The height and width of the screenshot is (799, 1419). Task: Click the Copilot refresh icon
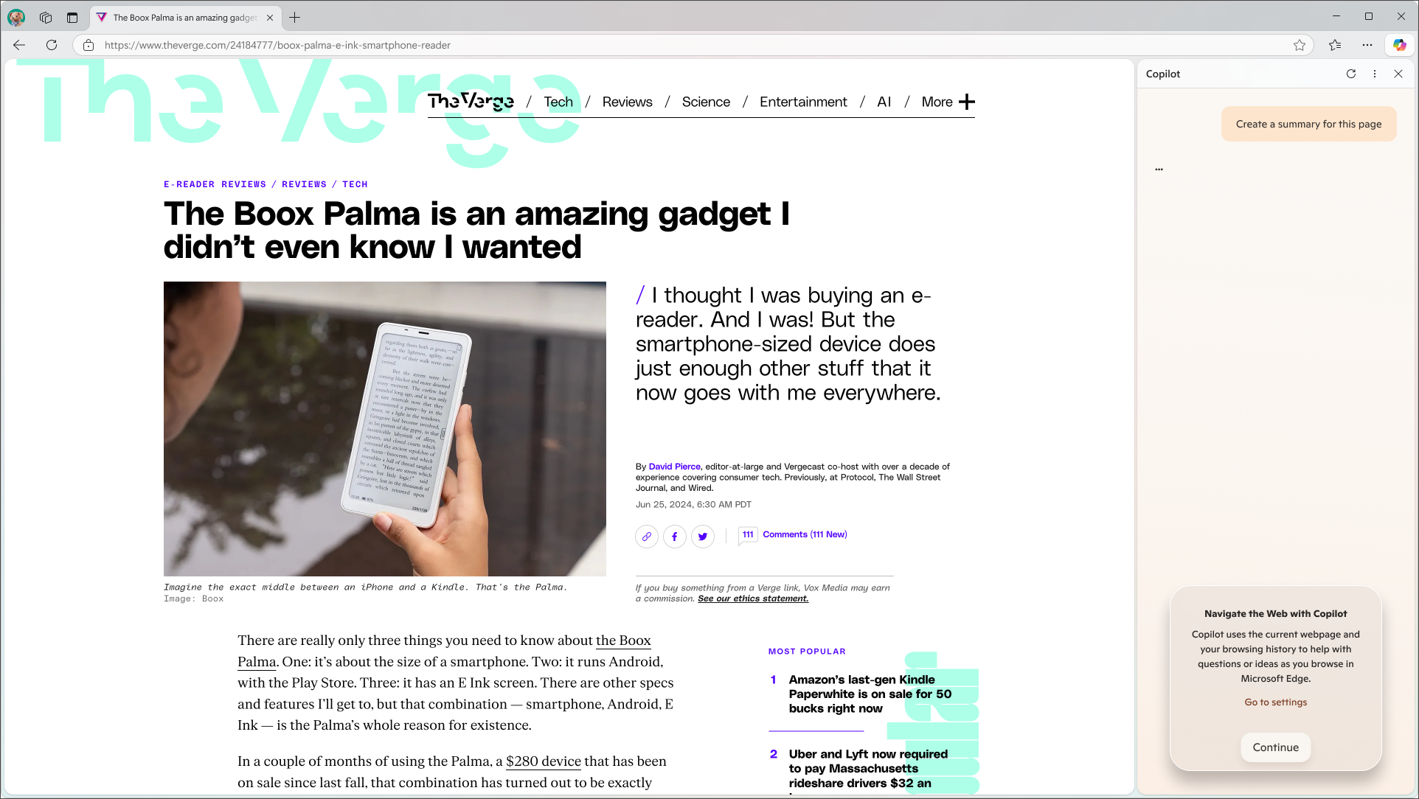1352,73
